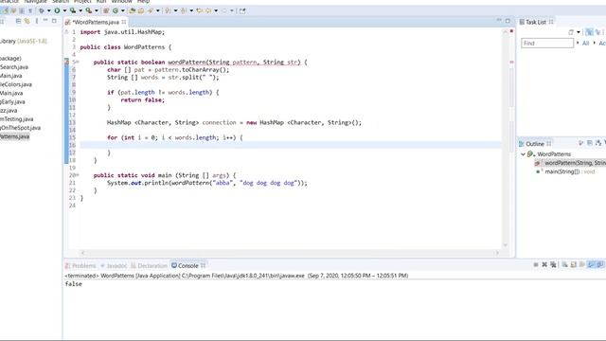The image size is (606, 341).
Task: Collapse the WordPatterns node in Outline
Action: pyautogui.click(x=523, y=154)
